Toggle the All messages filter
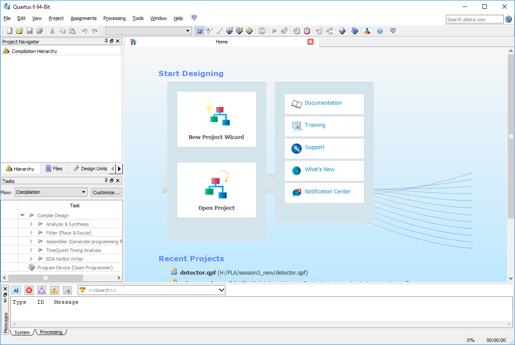This screenshot has width=515, height=345. [16, 290]
